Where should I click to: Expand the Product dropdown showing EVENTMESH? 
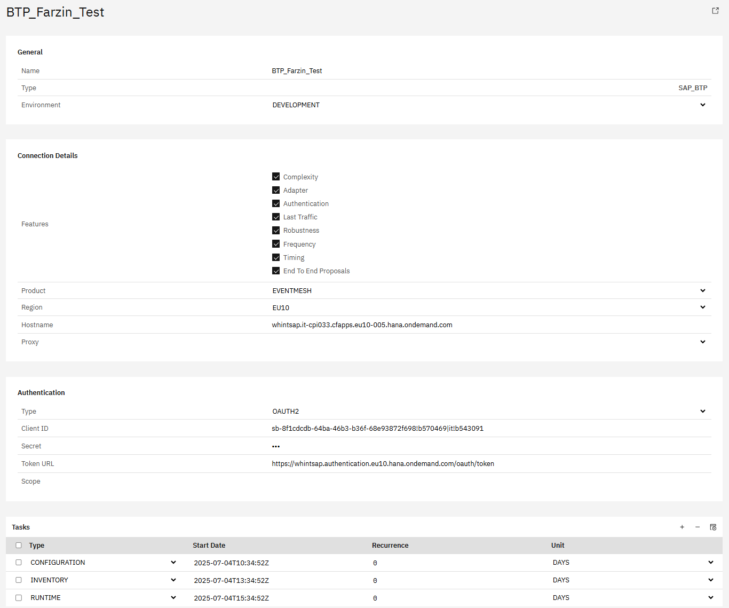click(702, 290)
